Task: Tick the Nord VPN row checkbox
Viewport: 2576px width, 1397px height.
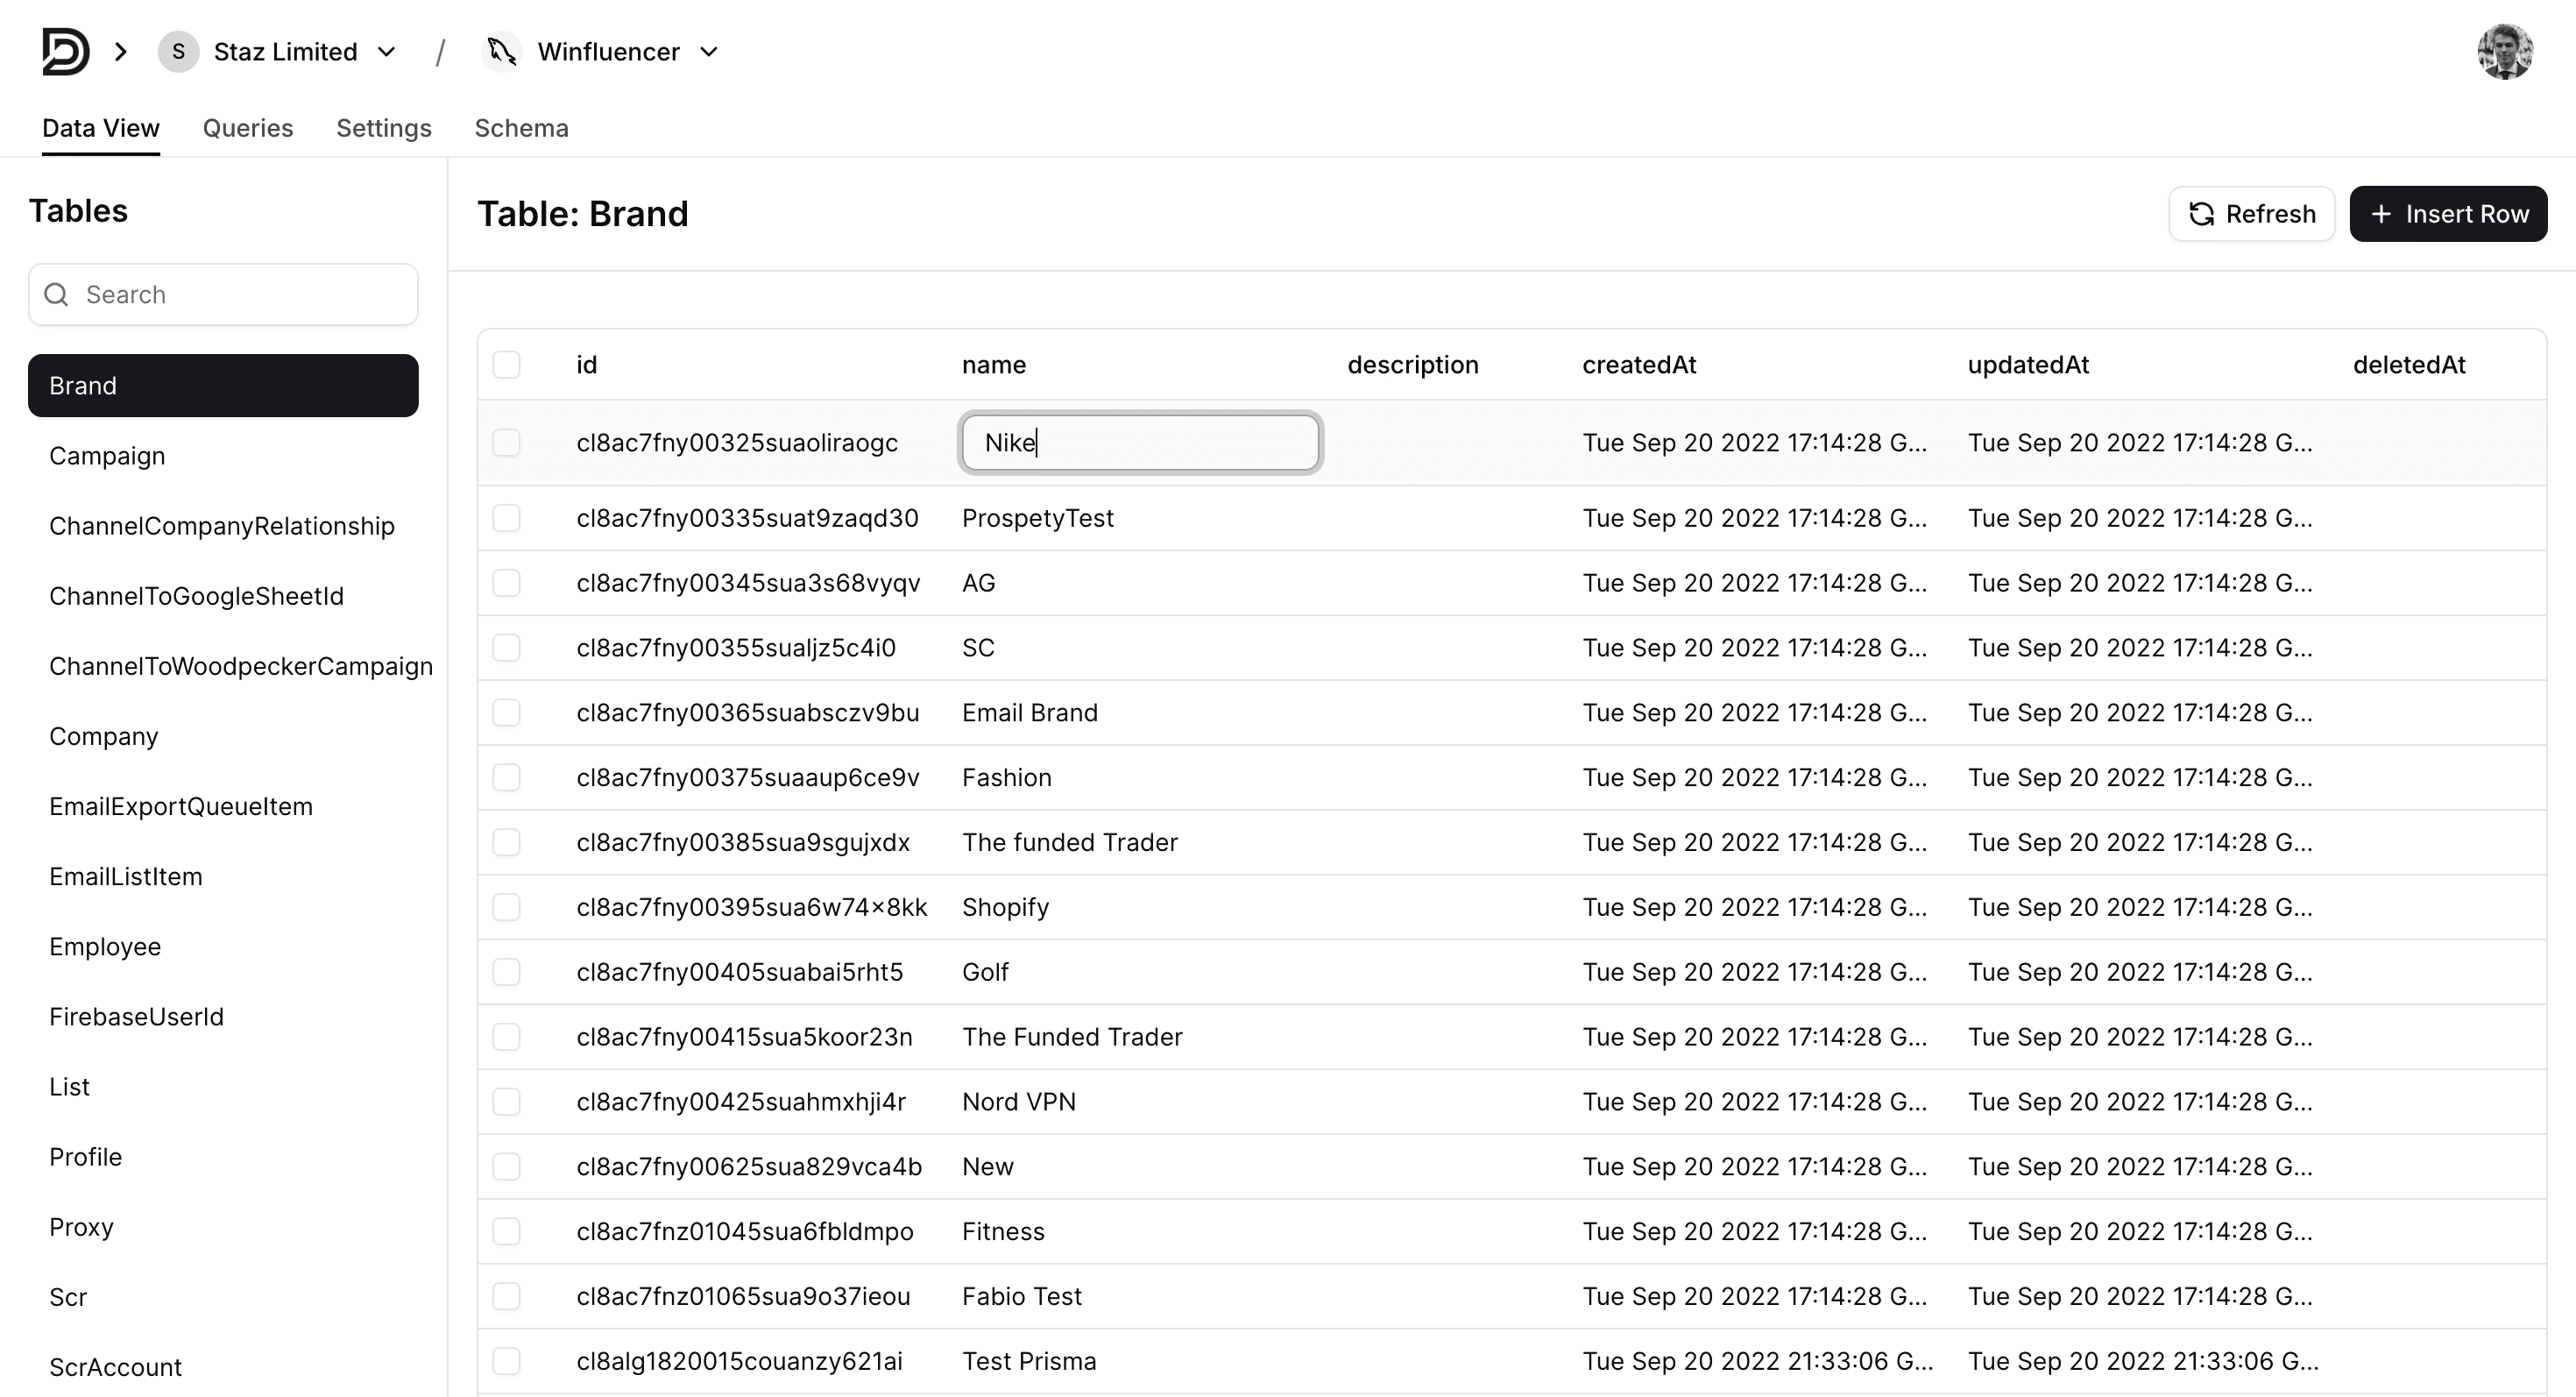Action: pos(507,1102)
